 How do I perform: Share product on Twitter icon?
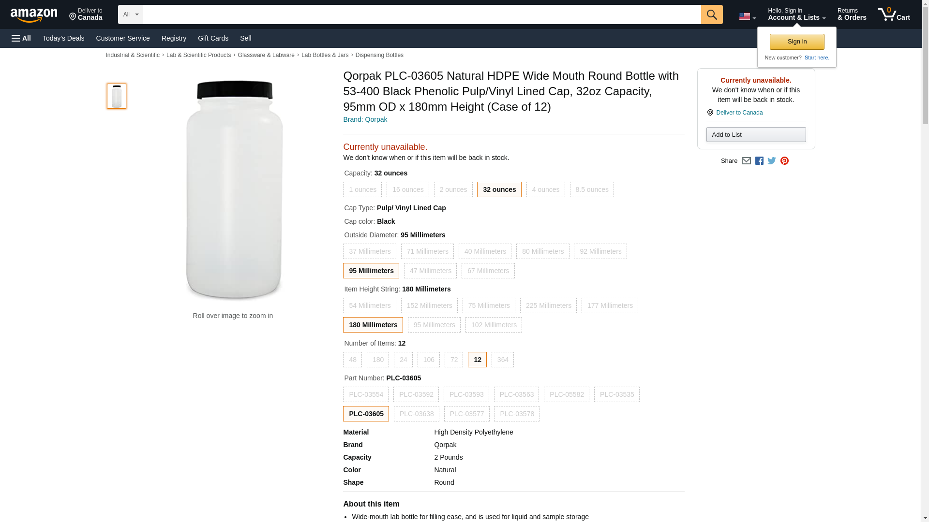(x=772, y=161)
